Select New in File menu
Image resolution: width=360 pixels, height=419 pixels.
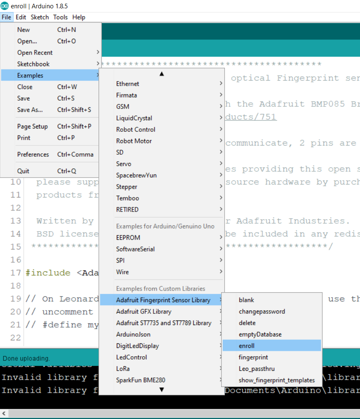[51, 30]
